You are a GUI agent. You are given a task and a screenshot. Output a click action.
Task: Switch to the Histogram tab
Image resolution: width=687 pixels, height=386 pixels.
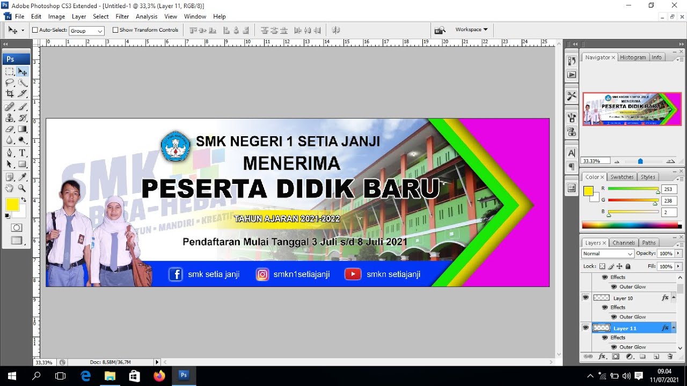(x=633, y=57)
